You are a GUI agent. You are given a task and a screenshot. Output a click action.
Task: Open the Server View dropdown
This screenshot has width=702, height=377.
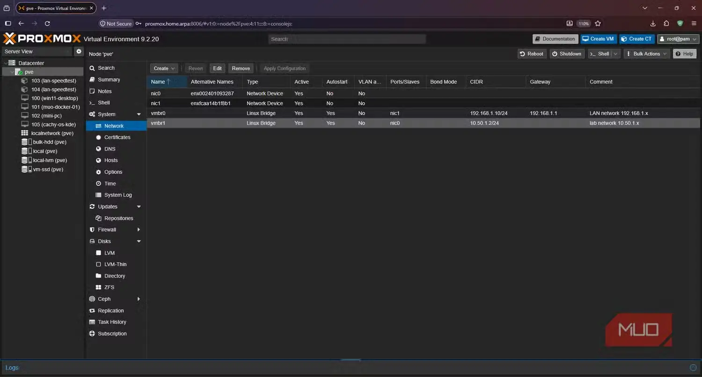click(x=37, y=51)
